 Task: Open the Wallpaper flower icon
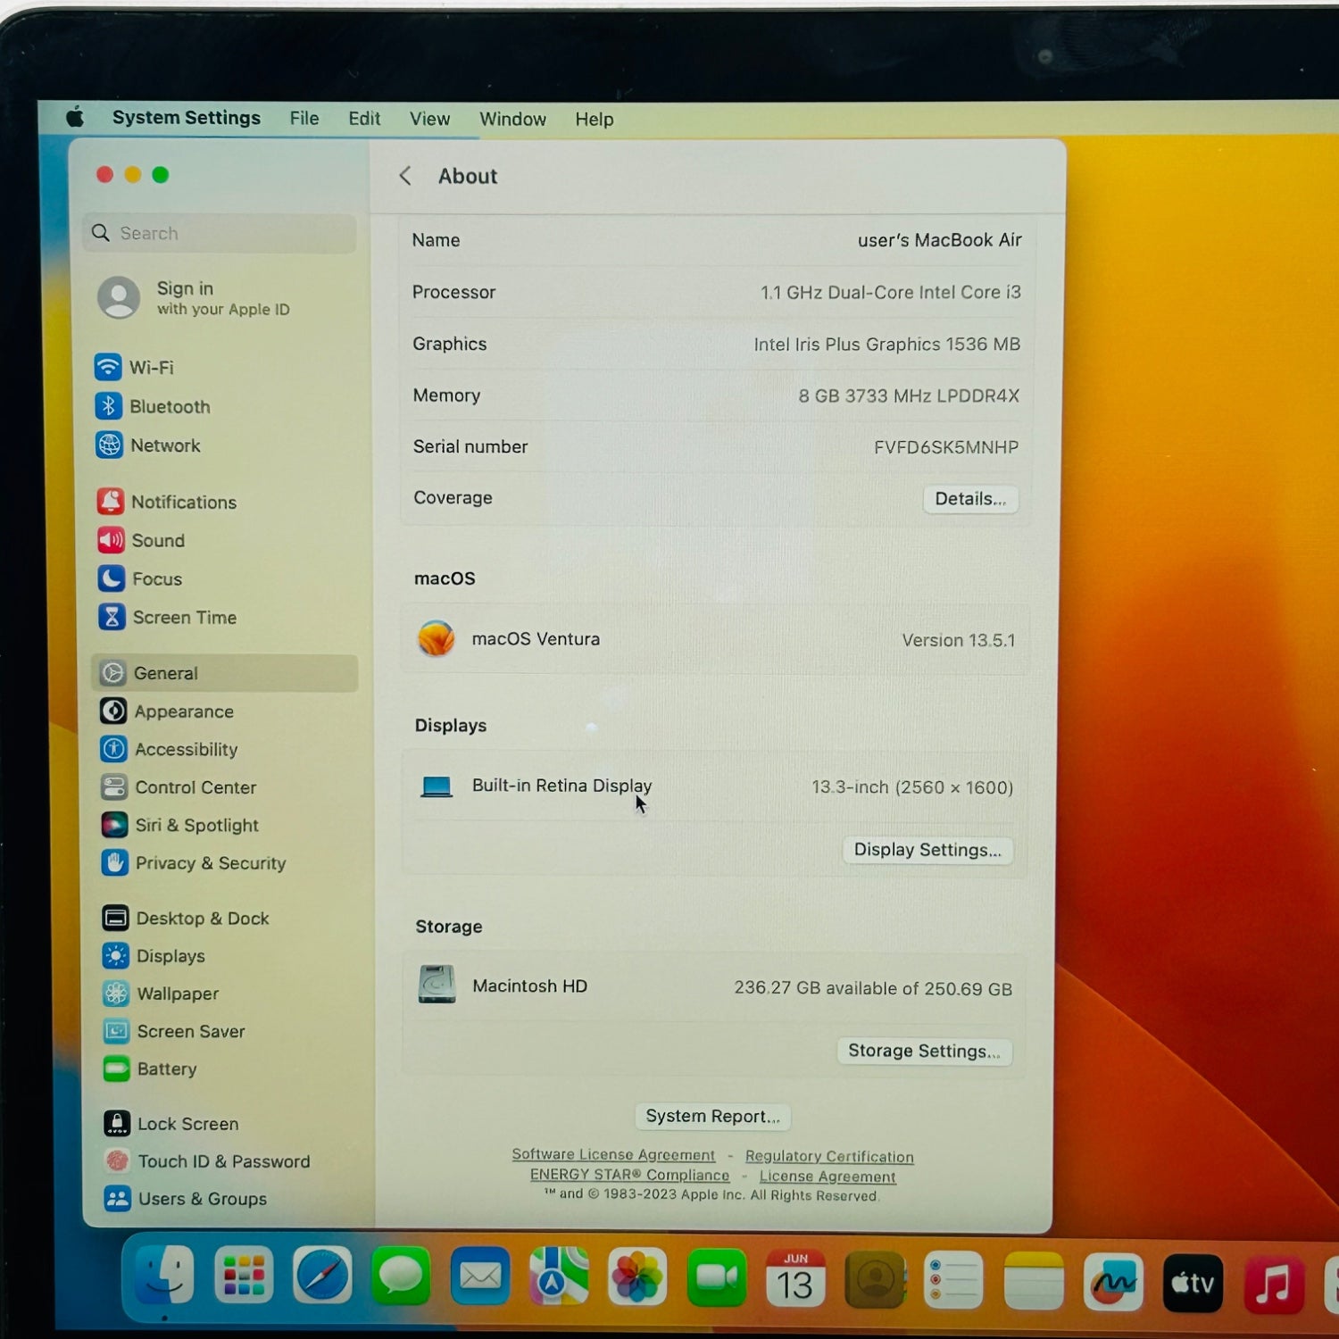(x=117, y=993)
